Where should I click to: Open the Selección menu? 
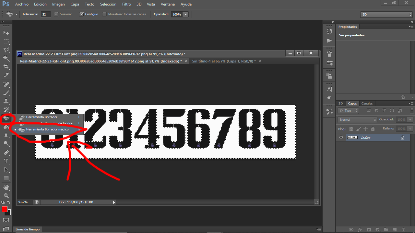click(x=108, y=4)
